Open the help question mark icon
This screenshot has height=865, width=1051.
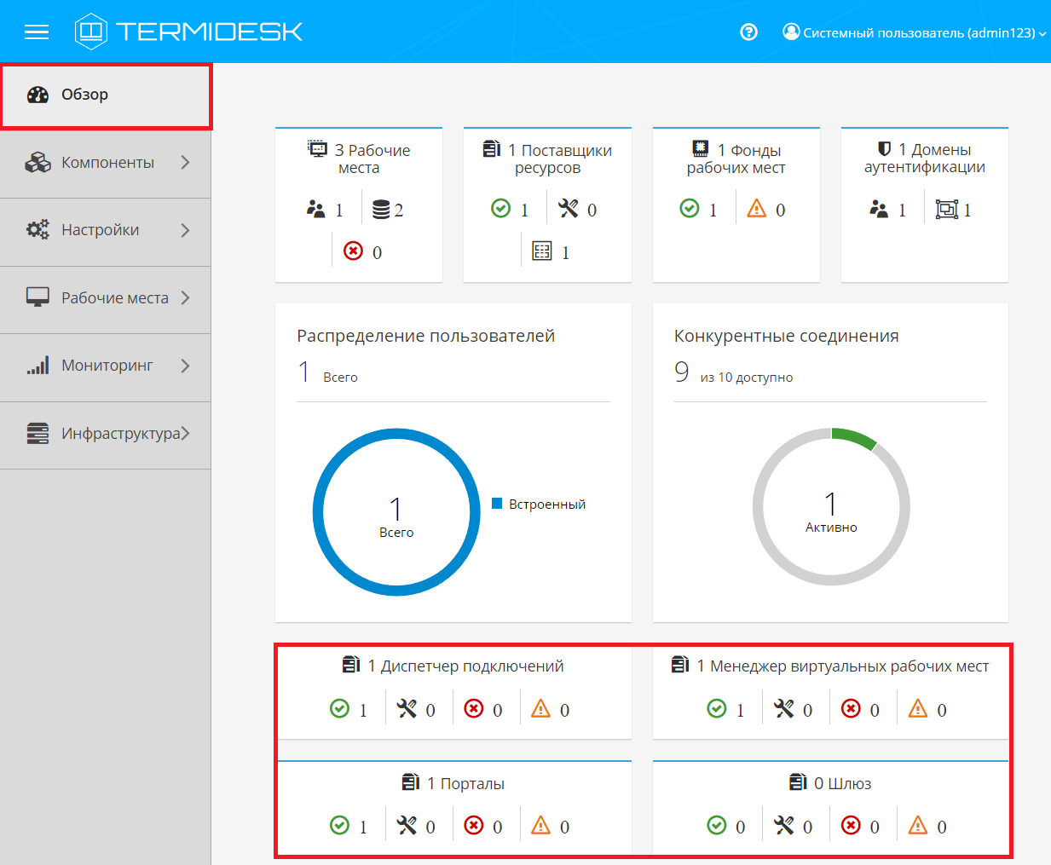click(748, 32)
